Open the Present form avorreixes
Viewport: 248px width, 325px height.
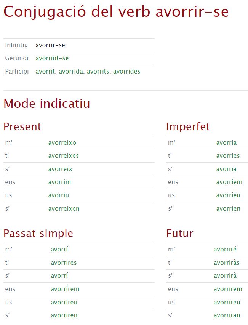(64, 155)
